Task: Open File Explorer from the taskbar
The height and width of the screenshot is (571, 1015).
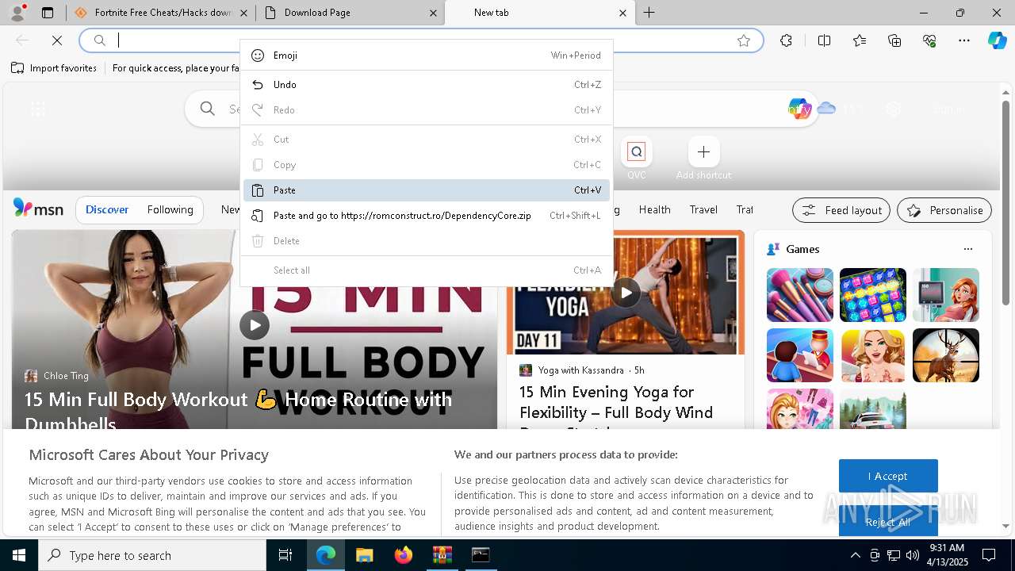Action: coord(364,555)
